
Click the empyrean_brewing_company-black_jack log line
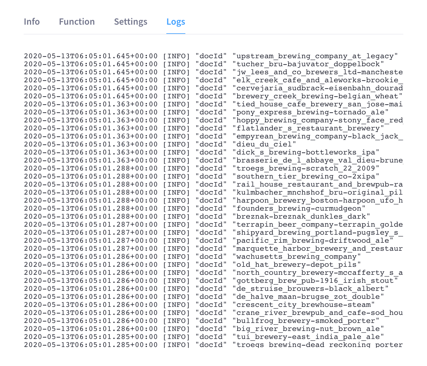213,136
